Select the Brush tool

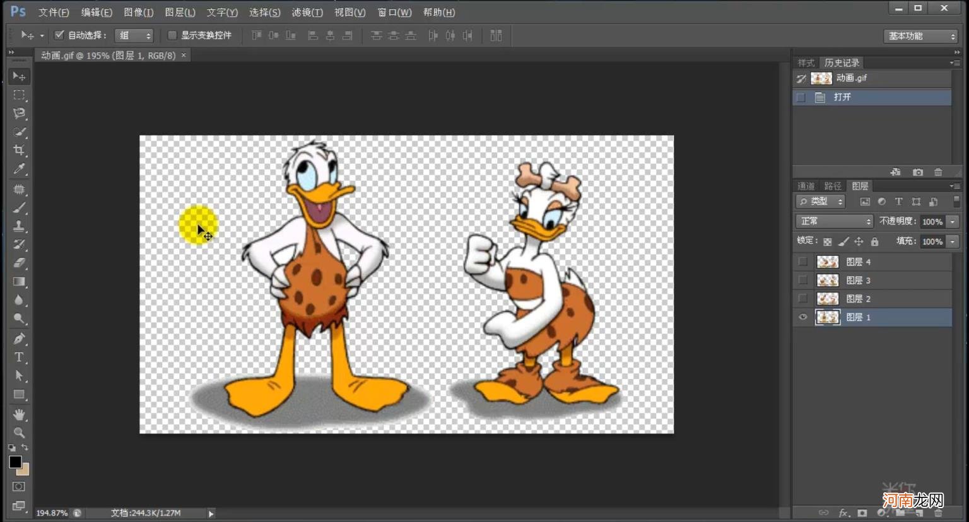tap(19, 207)
